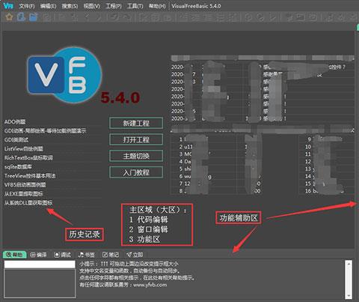Open 从EXE里提取图标 history entry
This screenshot has height=302, width=359.
24,193
